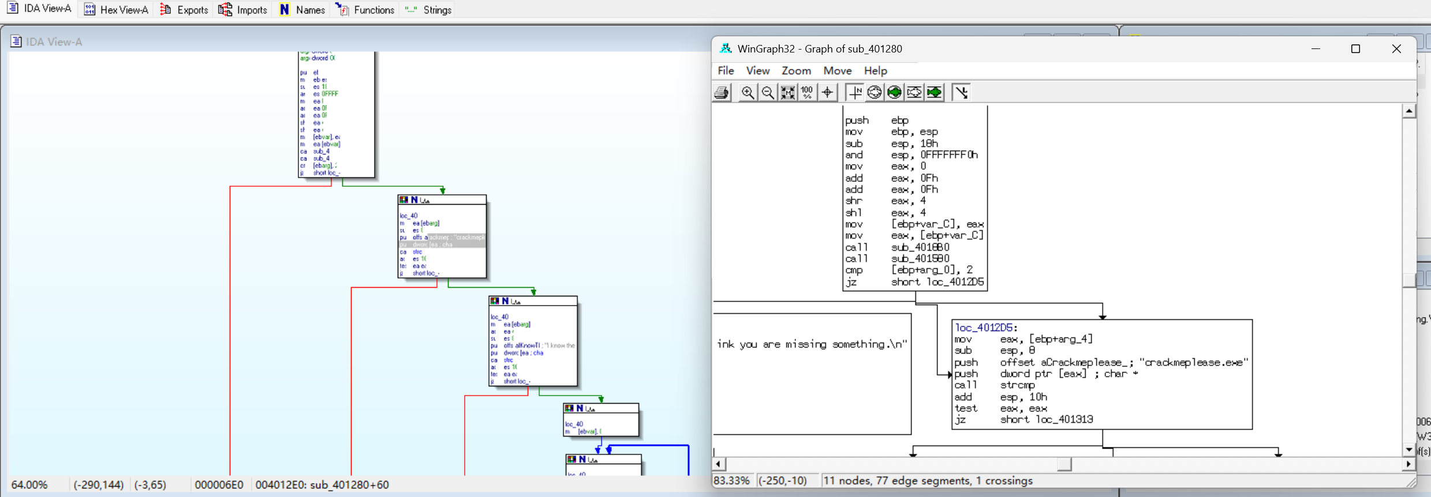Click the 'call strcmp' line in WinGraph32
Viewport: 1431px width, 497px height.
(x=995, y=385)
